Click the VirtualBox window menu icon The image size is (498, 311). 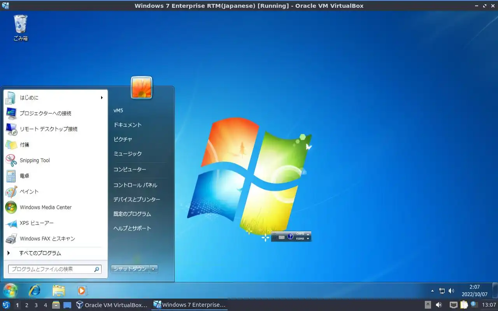5,5
